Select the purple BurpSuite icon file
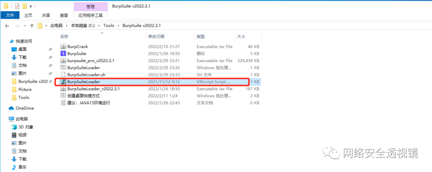Screen dimensions: 432x172 [x=63, y=53]
